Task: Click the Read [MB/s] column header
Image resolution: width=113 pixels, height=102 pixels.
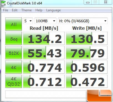Action: [x=44, y=28]
